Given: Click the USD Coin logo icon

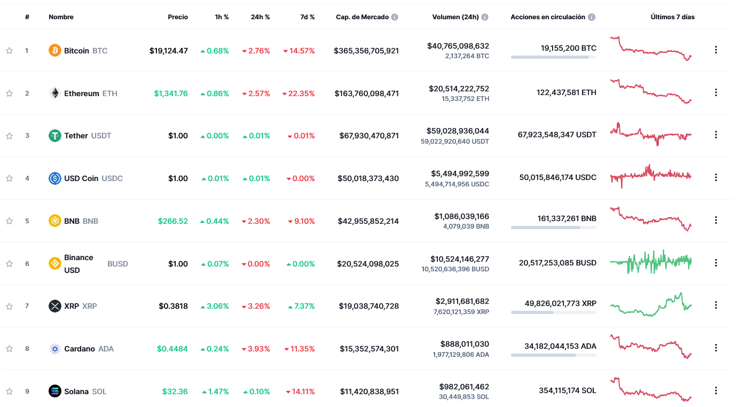Looking at the screenshot, I should [x=55, y=178].
